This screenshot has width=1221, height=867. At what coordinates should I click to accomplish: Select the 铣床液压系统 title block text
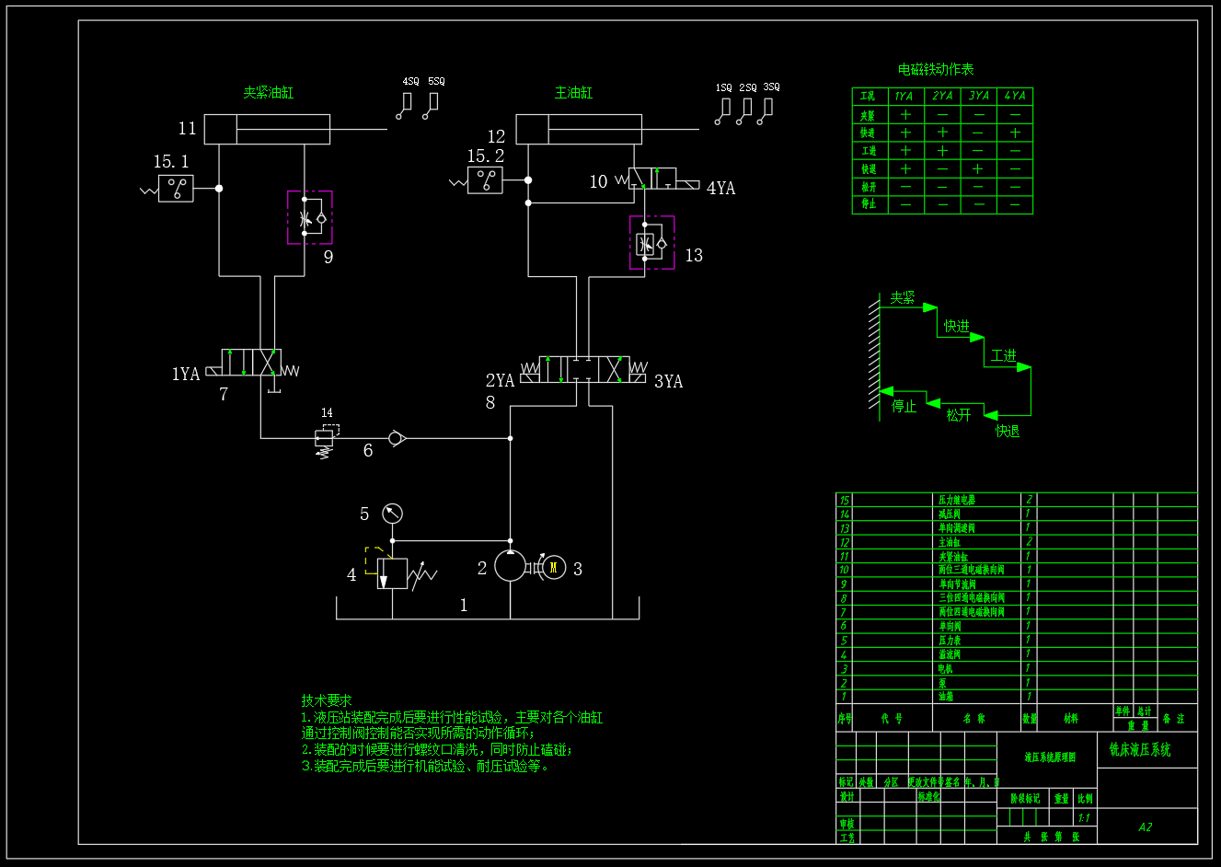coord(1140,750)
